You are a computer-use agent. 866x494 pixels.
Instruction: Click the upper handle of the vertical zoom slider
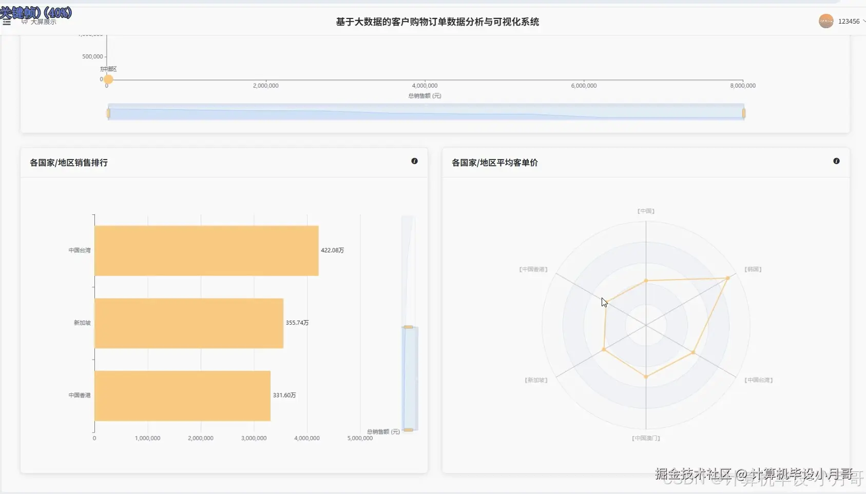pos(408,327)
